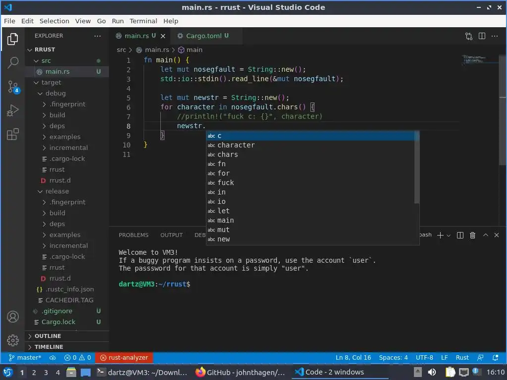
Task: Click feedback icon in status bar
Action: pyautogui.click(x=480, y=358)
